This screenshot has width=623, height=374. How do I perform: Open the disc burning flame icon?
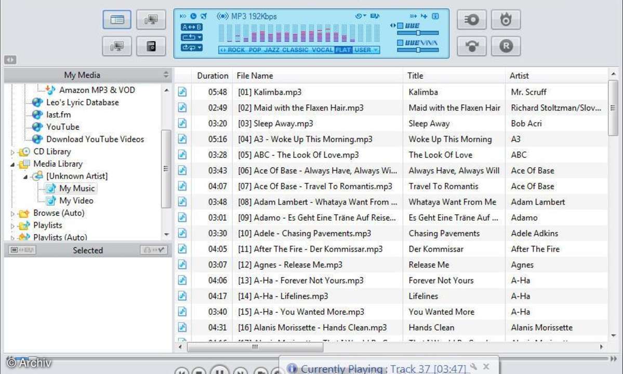[x=506, y=19]
